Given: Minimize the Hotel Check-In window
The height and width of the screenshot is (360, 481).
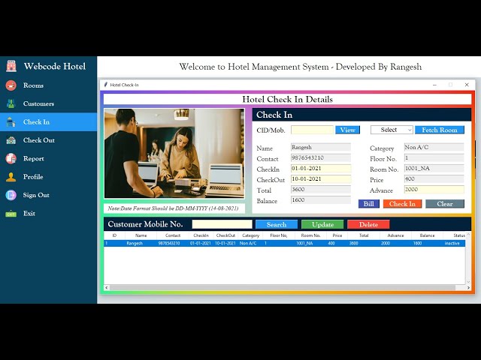Looking at the screenshot, I should click(434, 85).
